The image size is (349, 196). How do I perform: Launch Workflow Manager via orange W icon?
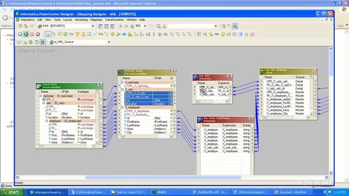[x=32, y=34]
